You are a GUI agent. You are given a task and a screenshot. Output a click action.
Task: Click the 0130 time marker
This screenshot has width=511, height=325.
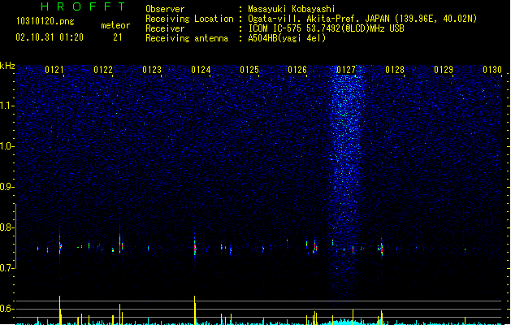[x=492, y=70]
